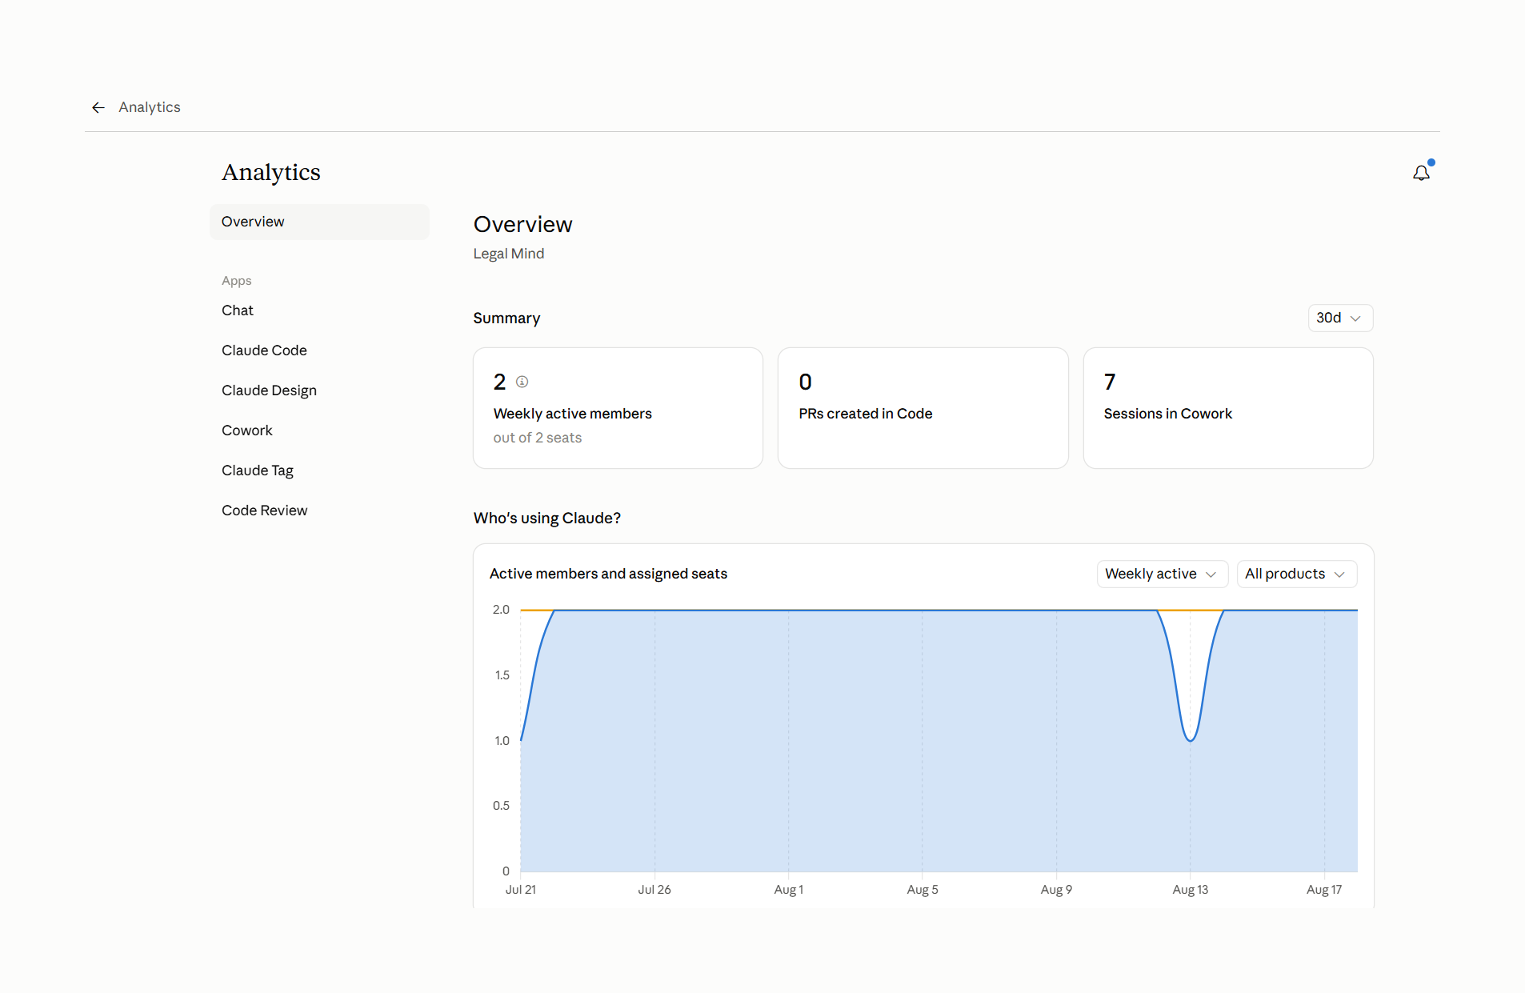Open Claude Tag analytics

(258, 470)
